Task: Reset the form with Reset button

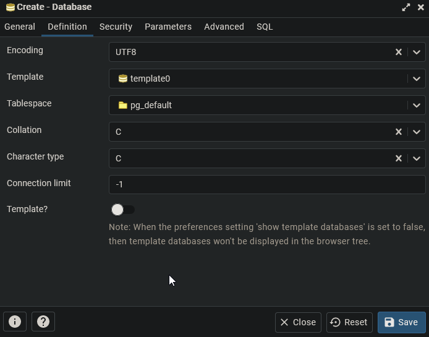Action: pyautogui.click(x=349, y=322)
